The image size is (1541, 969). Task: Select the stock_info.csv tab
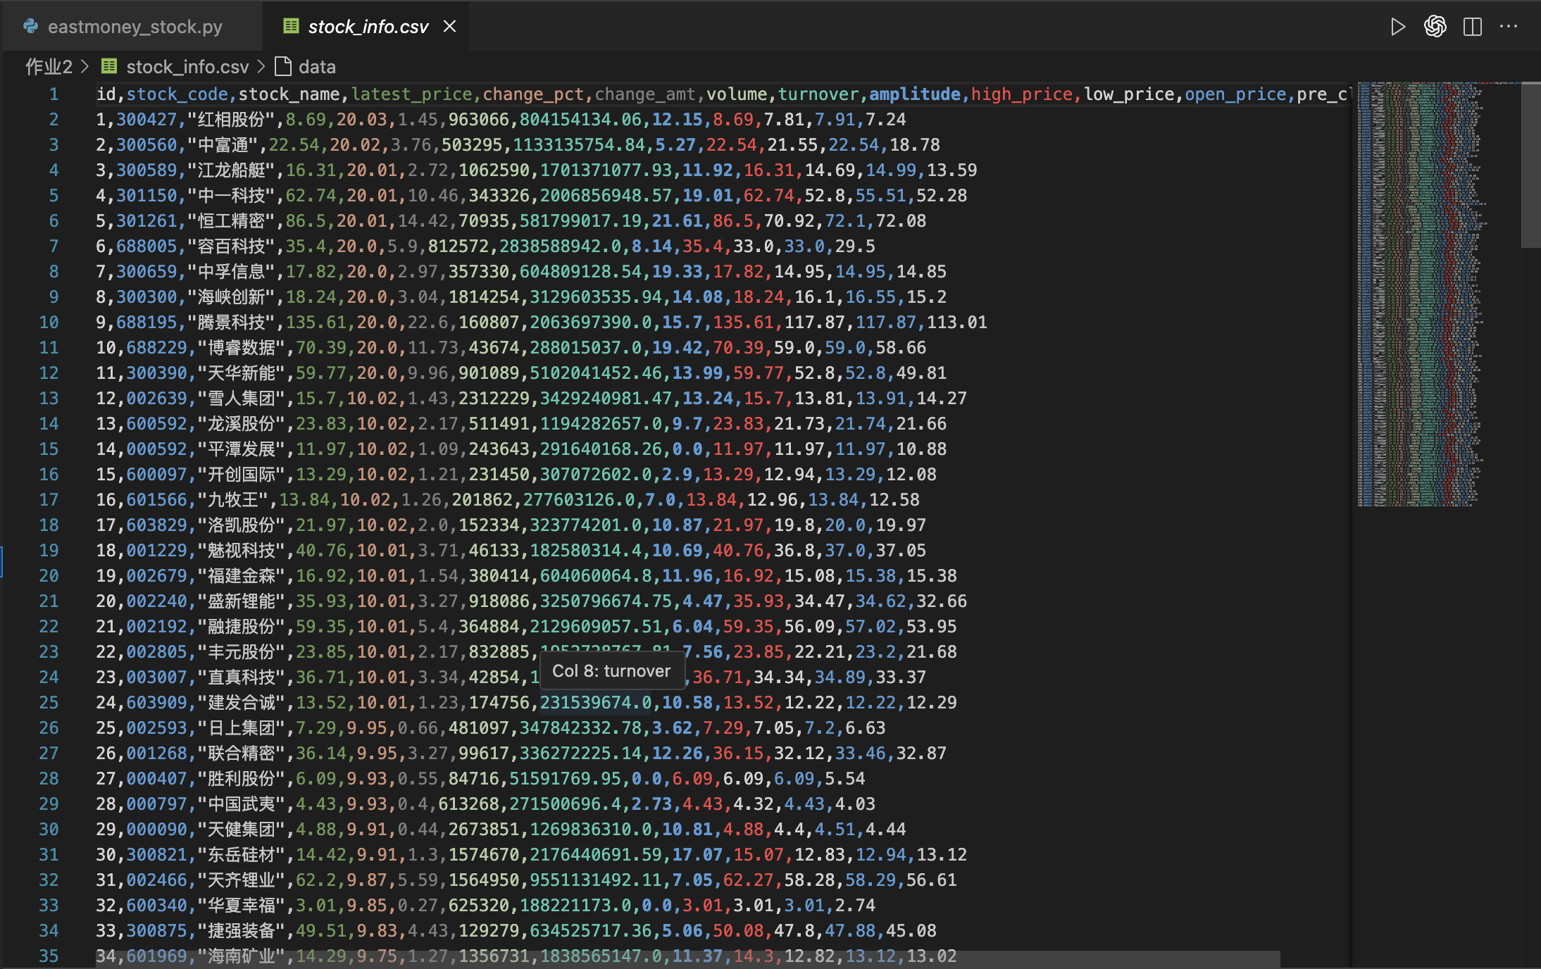pos(368,27)
